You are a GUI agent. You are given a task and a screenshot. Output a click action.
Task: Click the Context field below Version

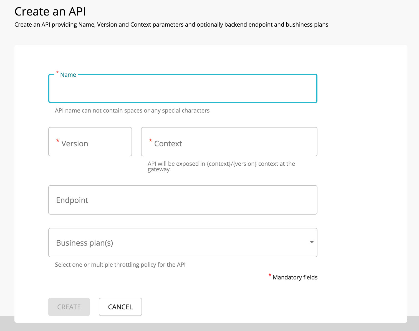click(x=229, y=142)
